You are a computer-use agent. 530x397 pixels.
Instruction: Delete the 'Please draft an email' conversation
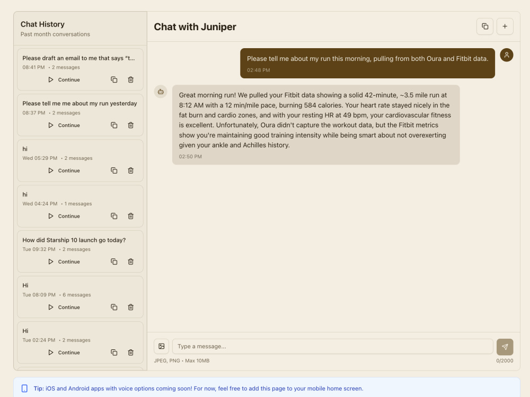coord(130,80)
